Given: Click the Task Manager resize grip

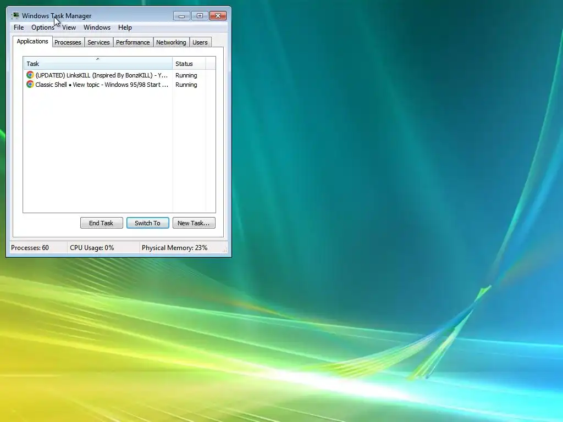Looking at the screenshot, I should [225, 251].
